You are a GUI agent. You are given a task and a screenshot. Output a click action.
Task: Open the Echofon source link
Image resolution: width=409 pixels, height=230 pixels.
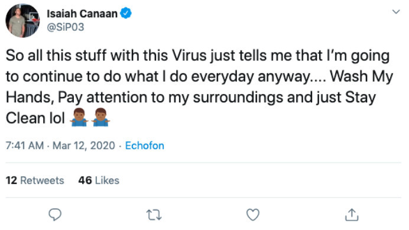tap(144, 145)
